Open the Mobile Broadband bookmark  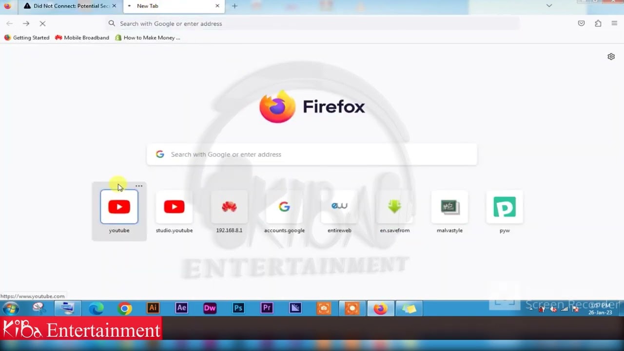click(82, 38)
